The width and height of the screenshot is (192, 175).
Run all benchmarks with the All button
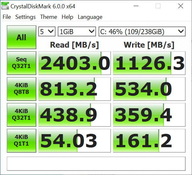[x=21, y=37]
